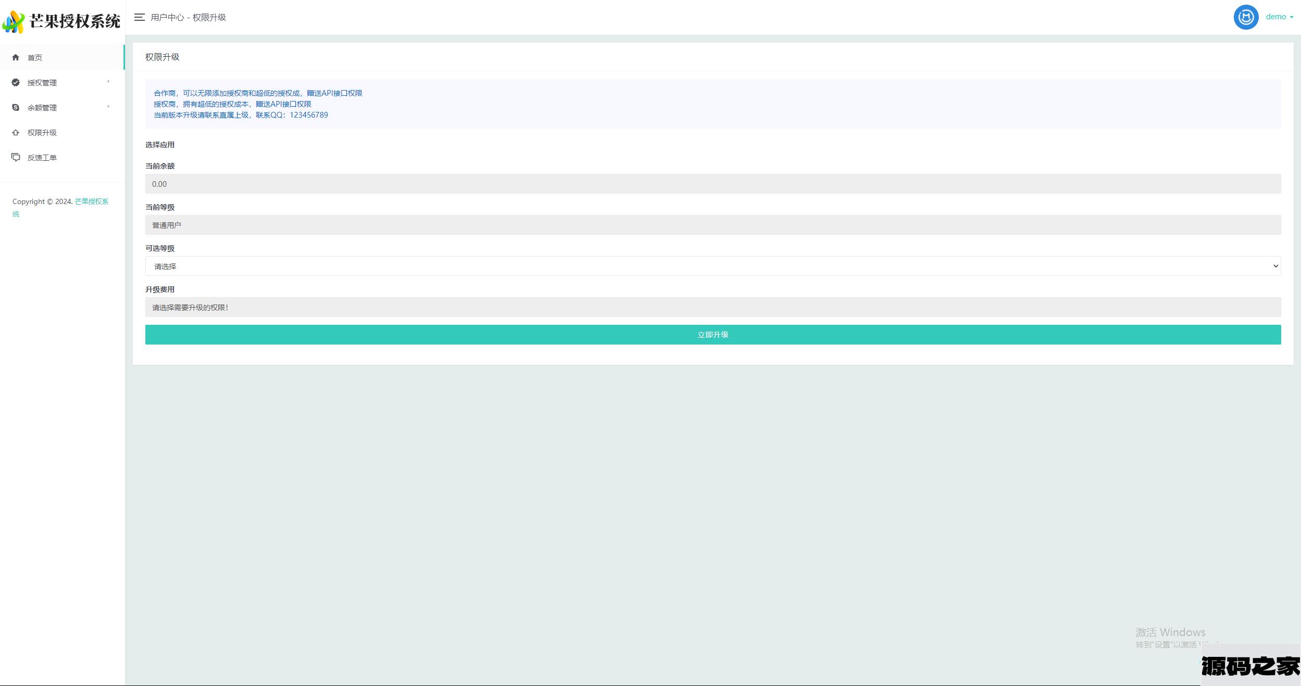This screenshot has width=1301, height=686.
Task: Open the 可选等级 请选择 dropdown
Action: tap(713, 266)
